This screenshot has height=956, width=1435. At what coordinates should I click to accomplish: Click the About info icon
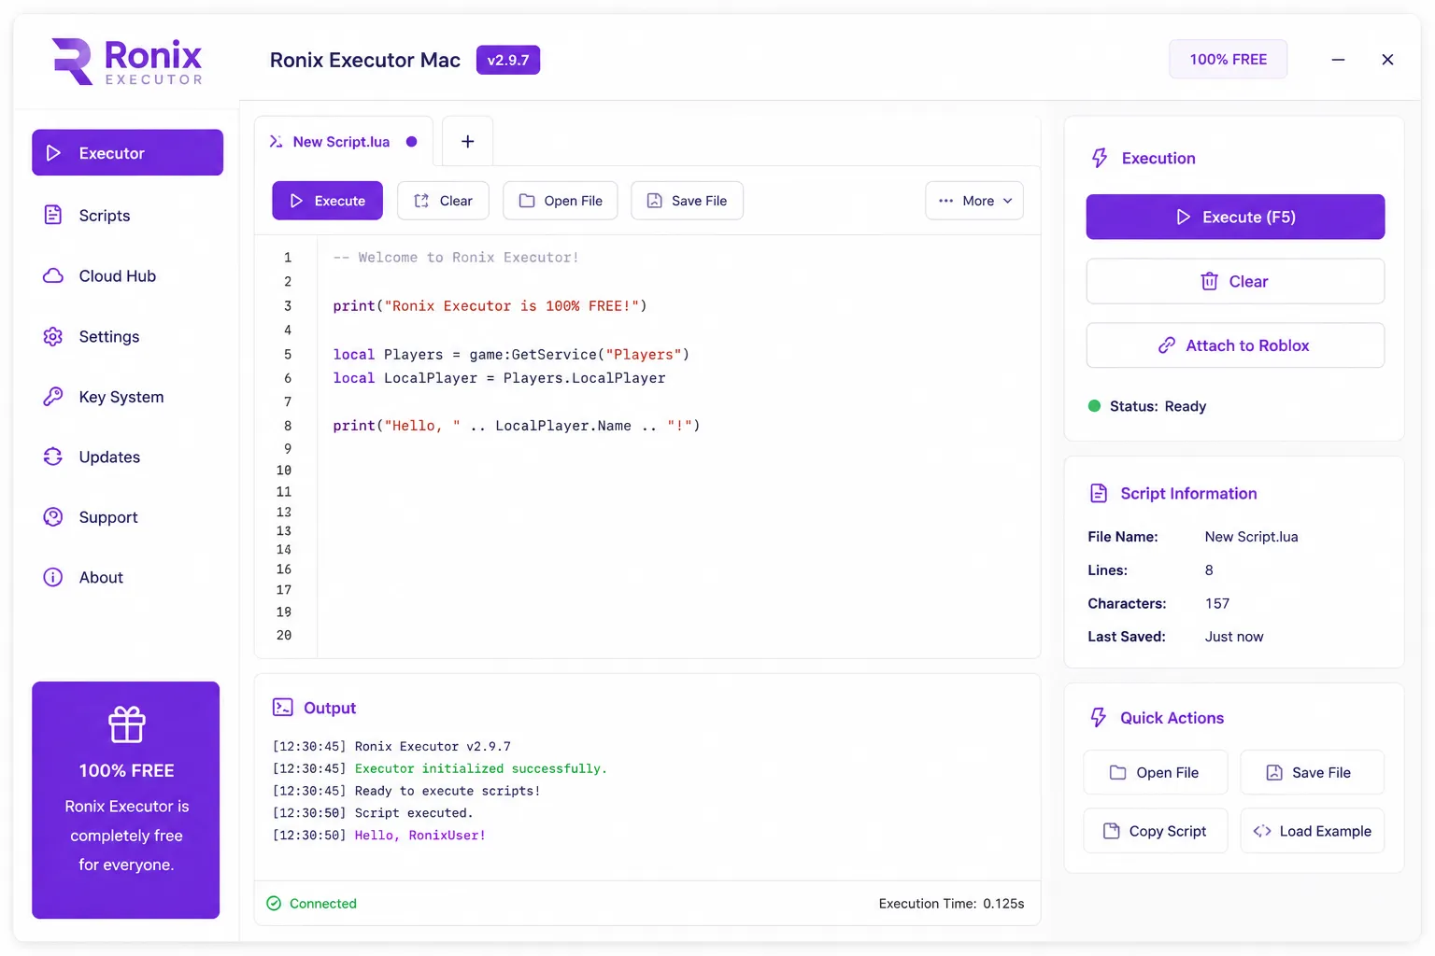[53, 577]
